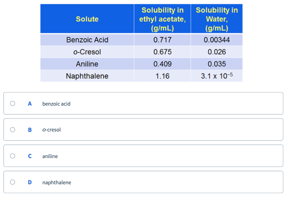
Task: Select the radio button for option D
Action: [x=12, y=182]
